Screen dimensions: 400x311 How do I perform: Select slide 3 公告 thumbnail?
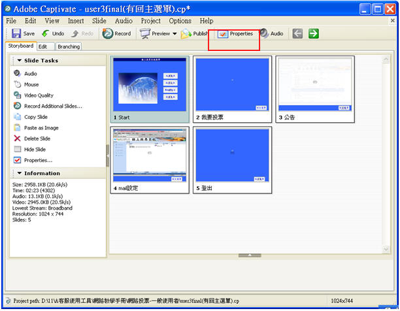(315, 90)
